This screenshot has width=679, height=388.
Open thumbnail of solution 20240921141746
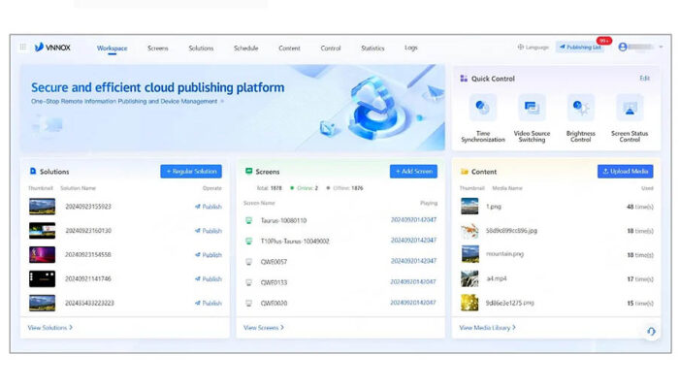(x=42, y=279)
